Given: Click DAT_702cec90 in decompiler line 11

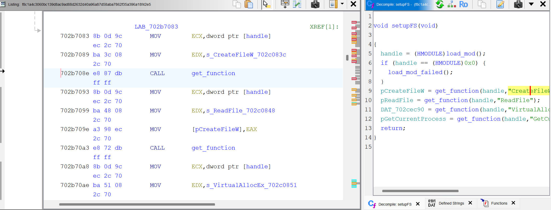Looking at the screenshot, I should (402, 110).
